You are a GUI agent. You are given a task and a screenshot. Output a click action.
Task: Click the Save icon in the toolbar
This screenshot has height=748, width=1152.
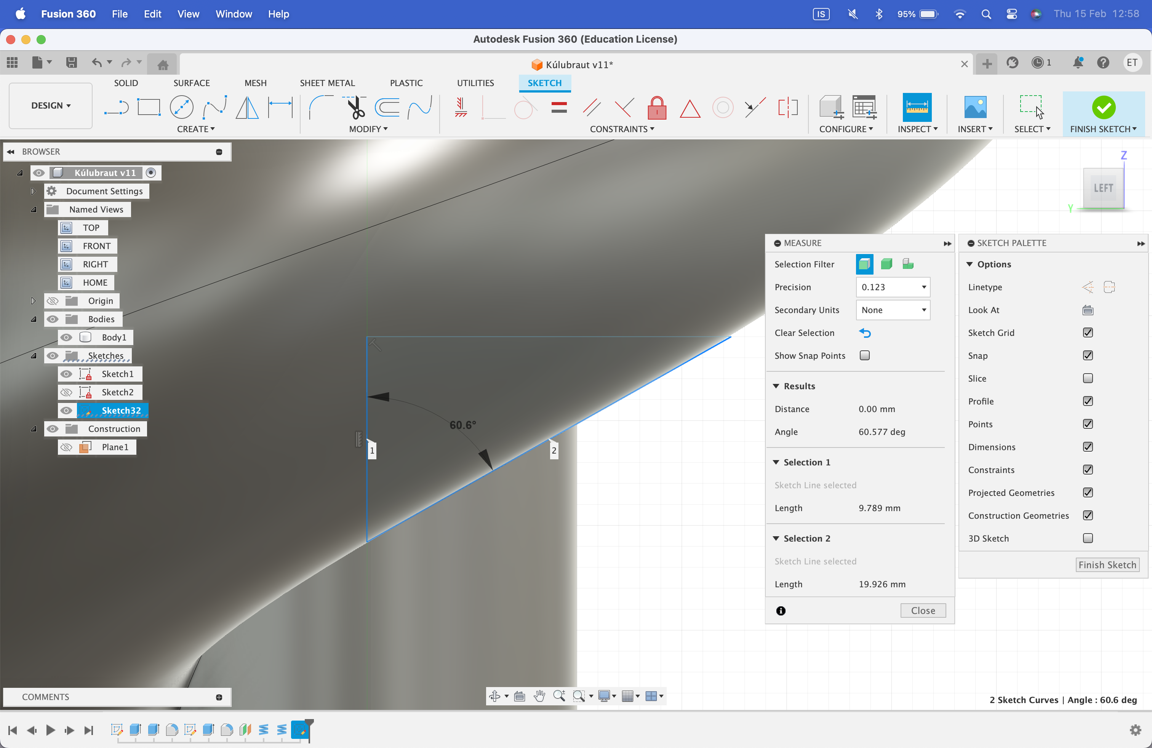71,63
